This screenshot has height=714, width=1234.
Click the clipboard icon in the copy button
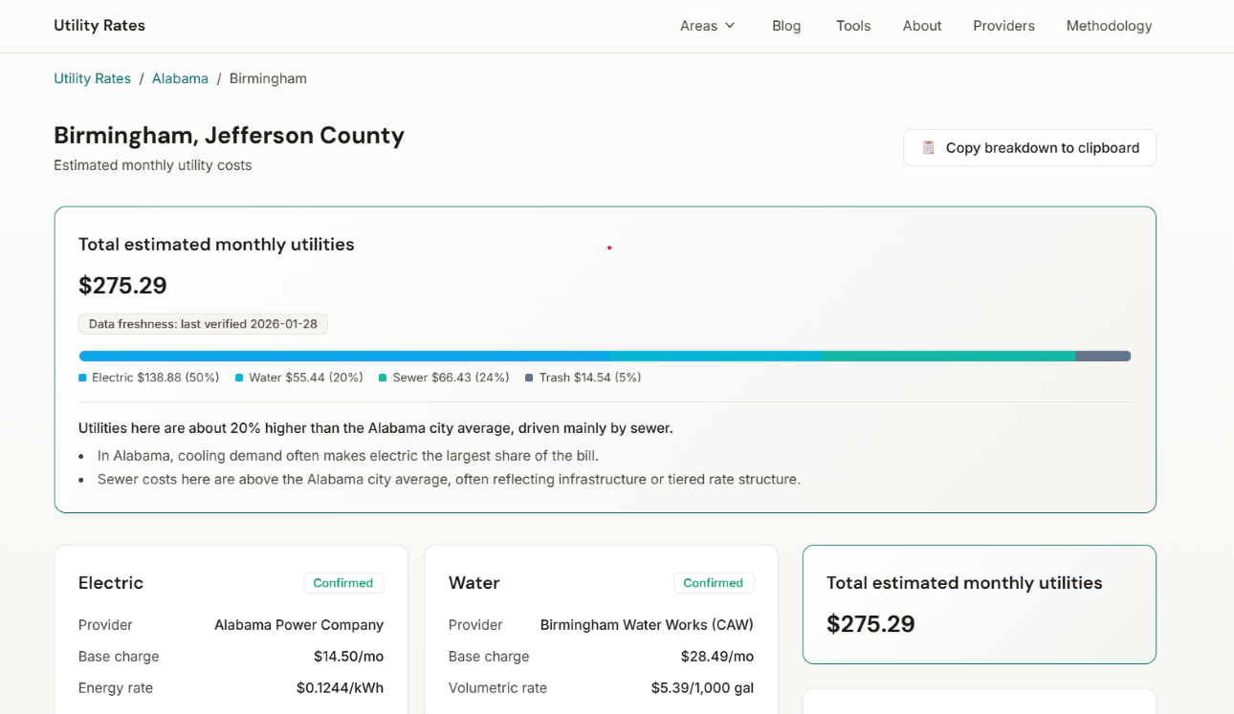(927, 147)
